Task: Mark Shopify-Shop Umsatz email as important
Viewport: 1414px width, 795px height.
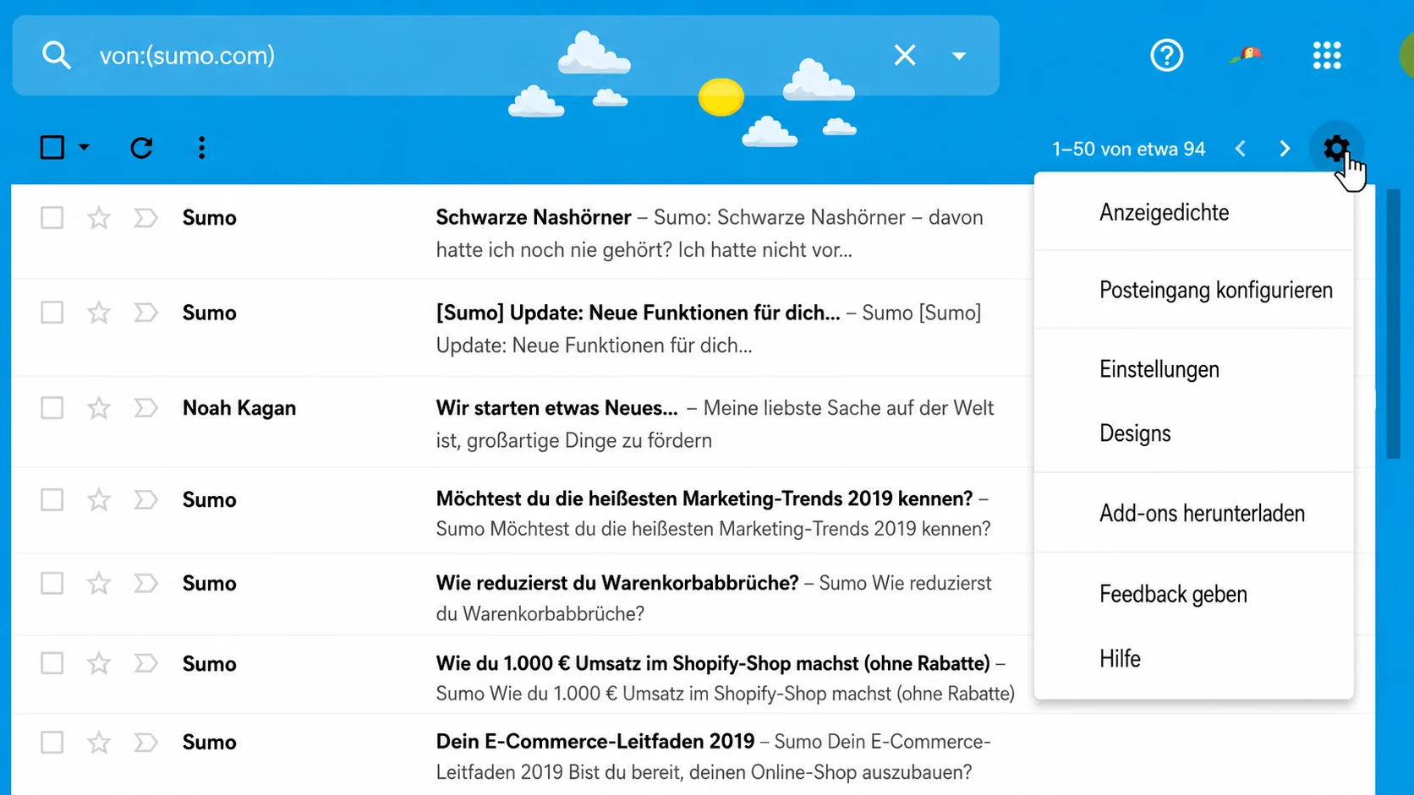Action: coord(145,663)
